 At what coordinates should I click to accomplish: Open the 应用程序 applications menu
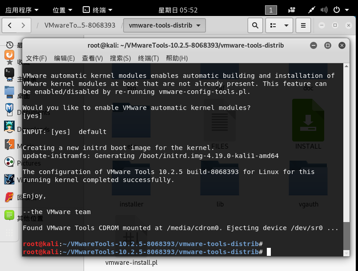pos(22,10)
